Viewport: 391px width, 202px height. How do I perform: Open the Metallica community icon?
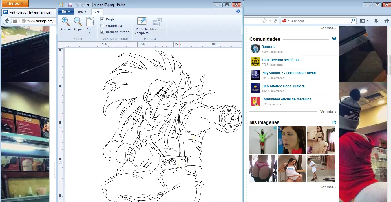[x=255, y=101]
